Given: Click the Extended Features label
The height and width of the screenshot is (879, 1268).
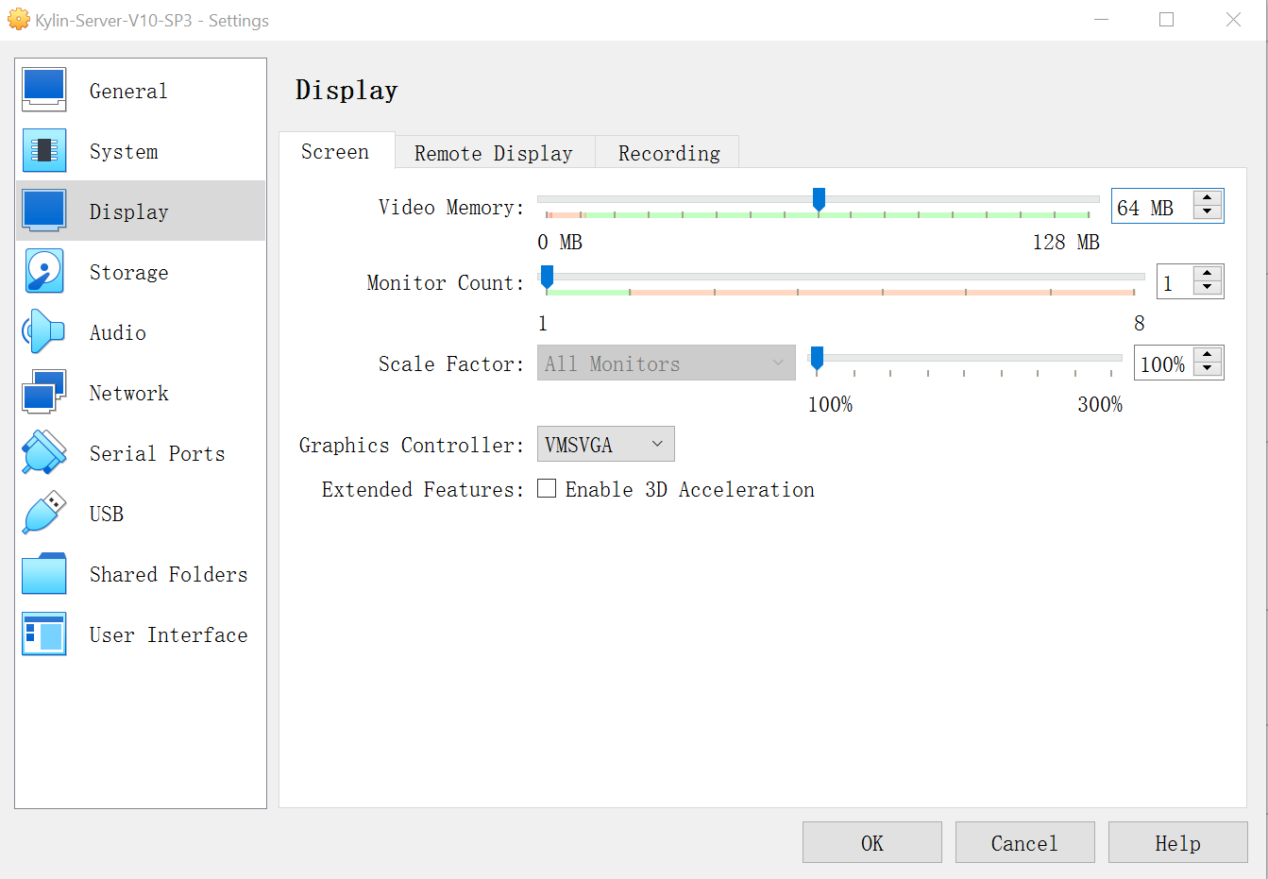Looking at the screenshot, I should tap(422, 489).
